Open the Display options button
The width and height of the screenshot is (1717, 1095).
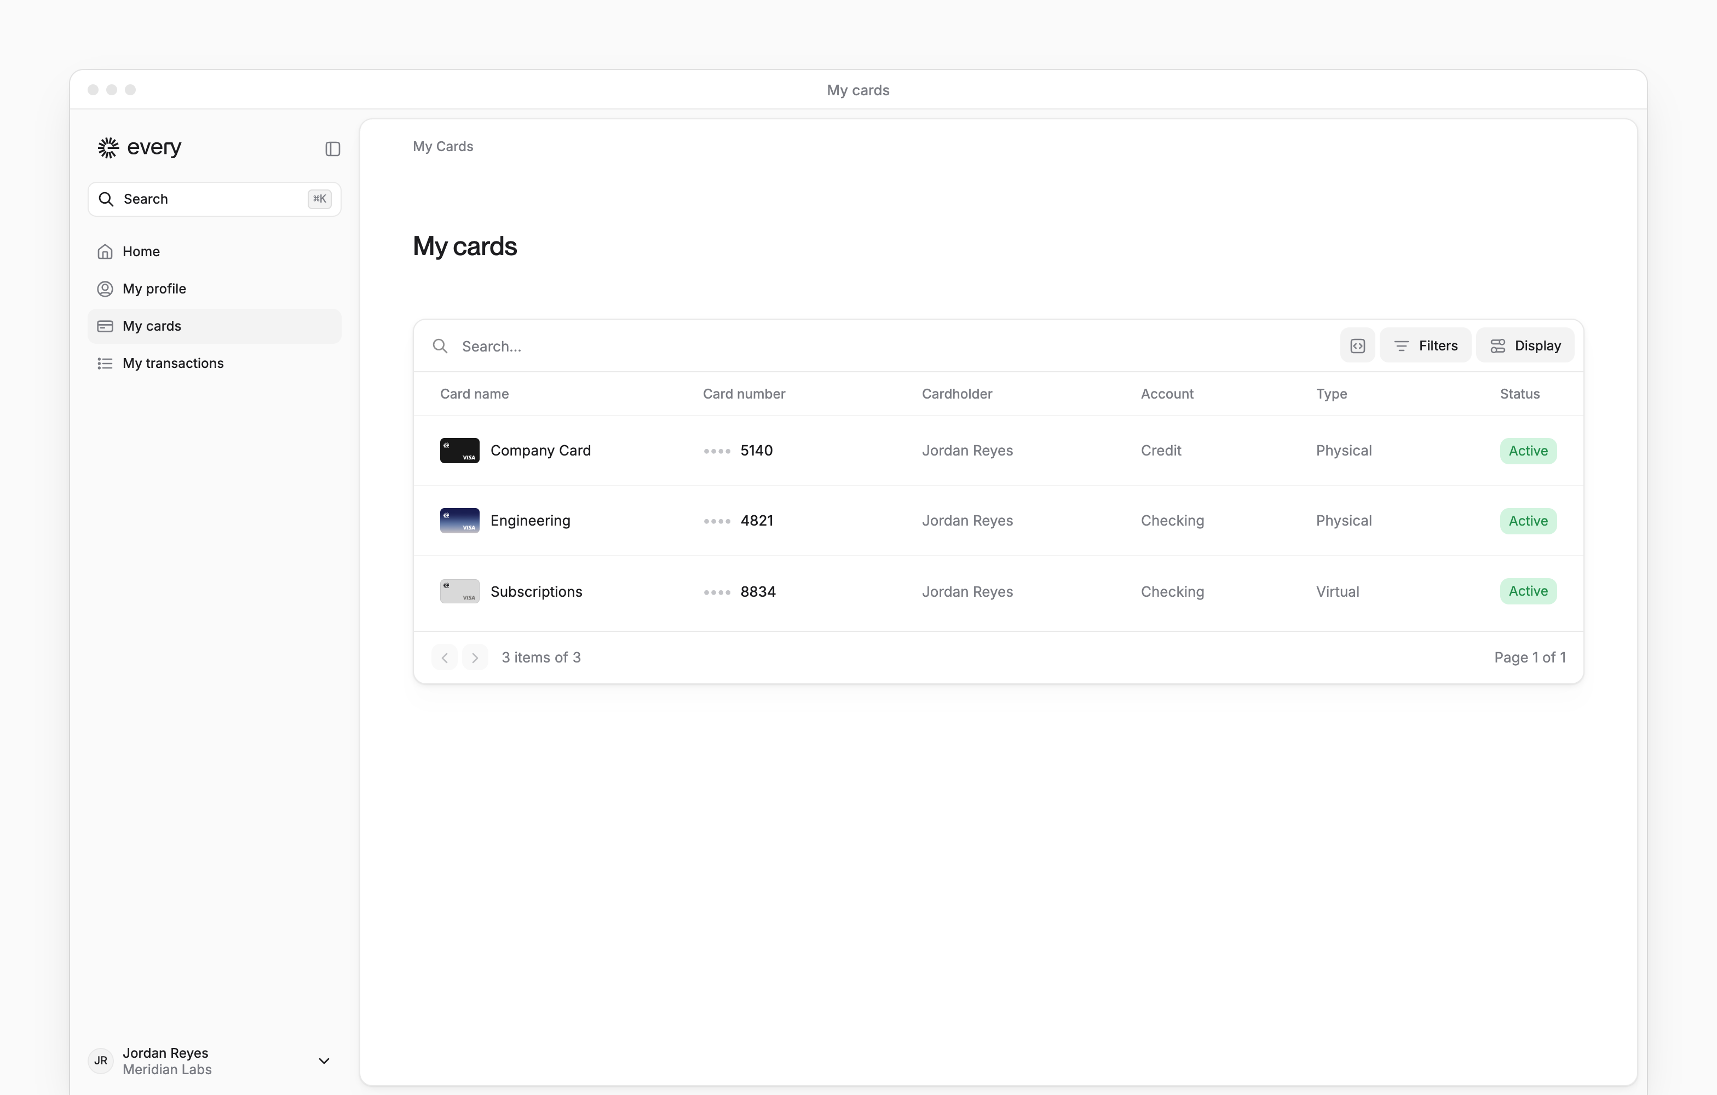click(x=1525, y=346)
